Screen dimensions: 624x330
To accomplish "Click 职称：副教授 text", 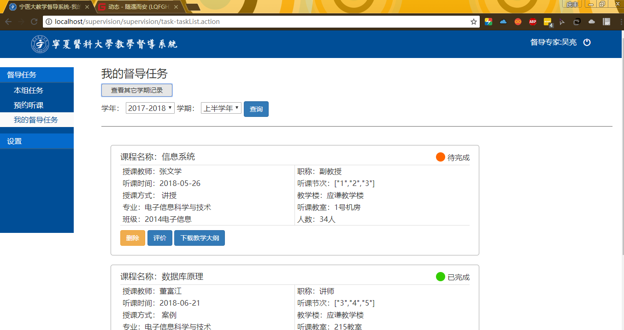I will 319,172.
